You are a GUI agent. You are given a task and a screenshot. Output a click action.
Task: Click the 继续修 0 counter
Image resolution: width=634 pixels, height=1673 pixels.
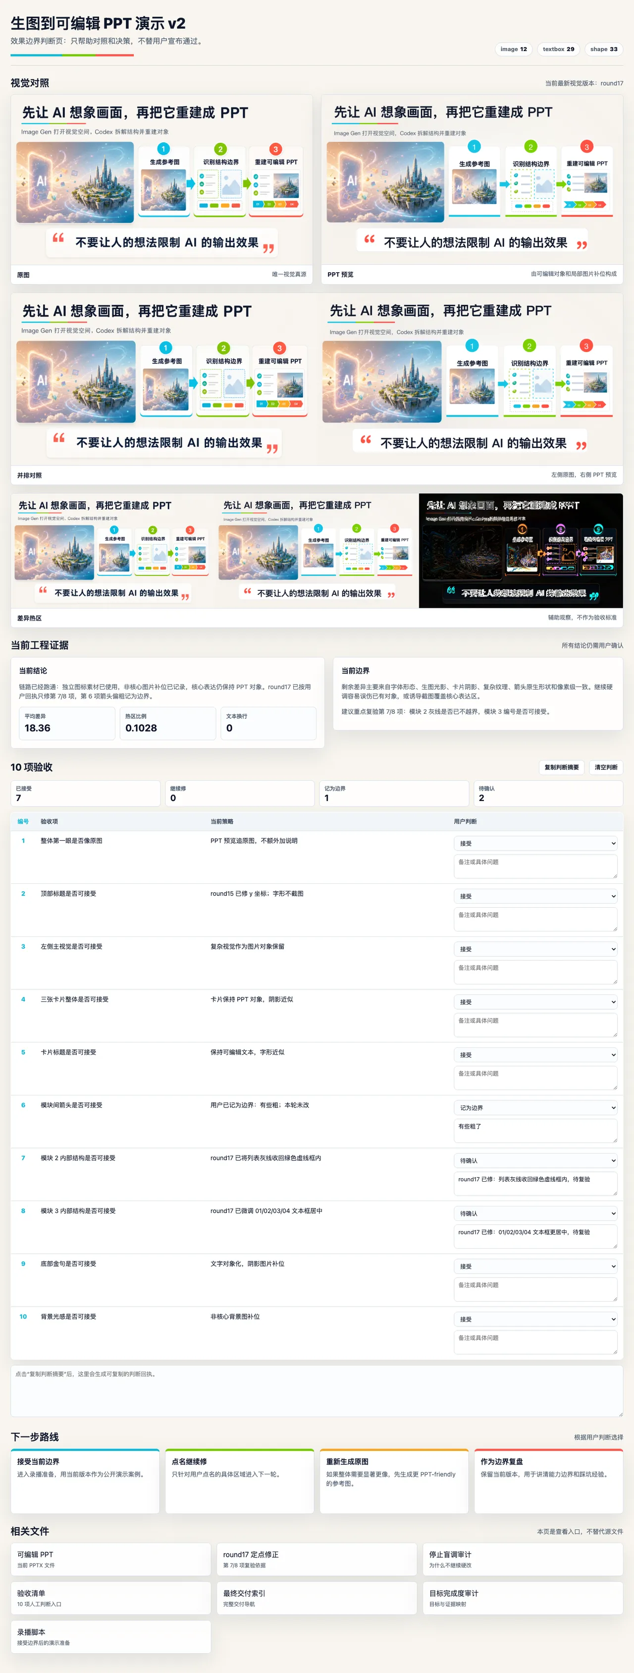[239, 793]
